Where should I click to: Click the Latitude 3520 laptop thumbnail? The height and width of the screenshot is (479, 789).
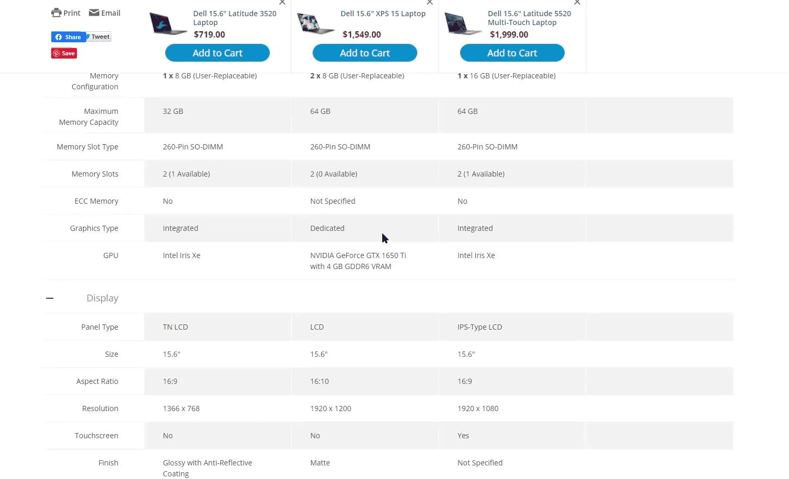click(x=168, y=24)
